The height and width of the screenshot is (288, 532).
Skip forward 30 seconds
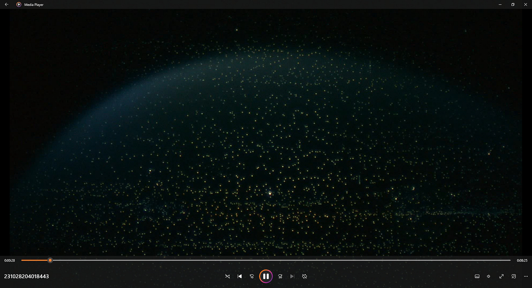pyautogui.click(x=280, y=276)
